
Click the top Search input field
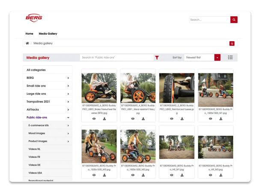(x=209, y=20)
